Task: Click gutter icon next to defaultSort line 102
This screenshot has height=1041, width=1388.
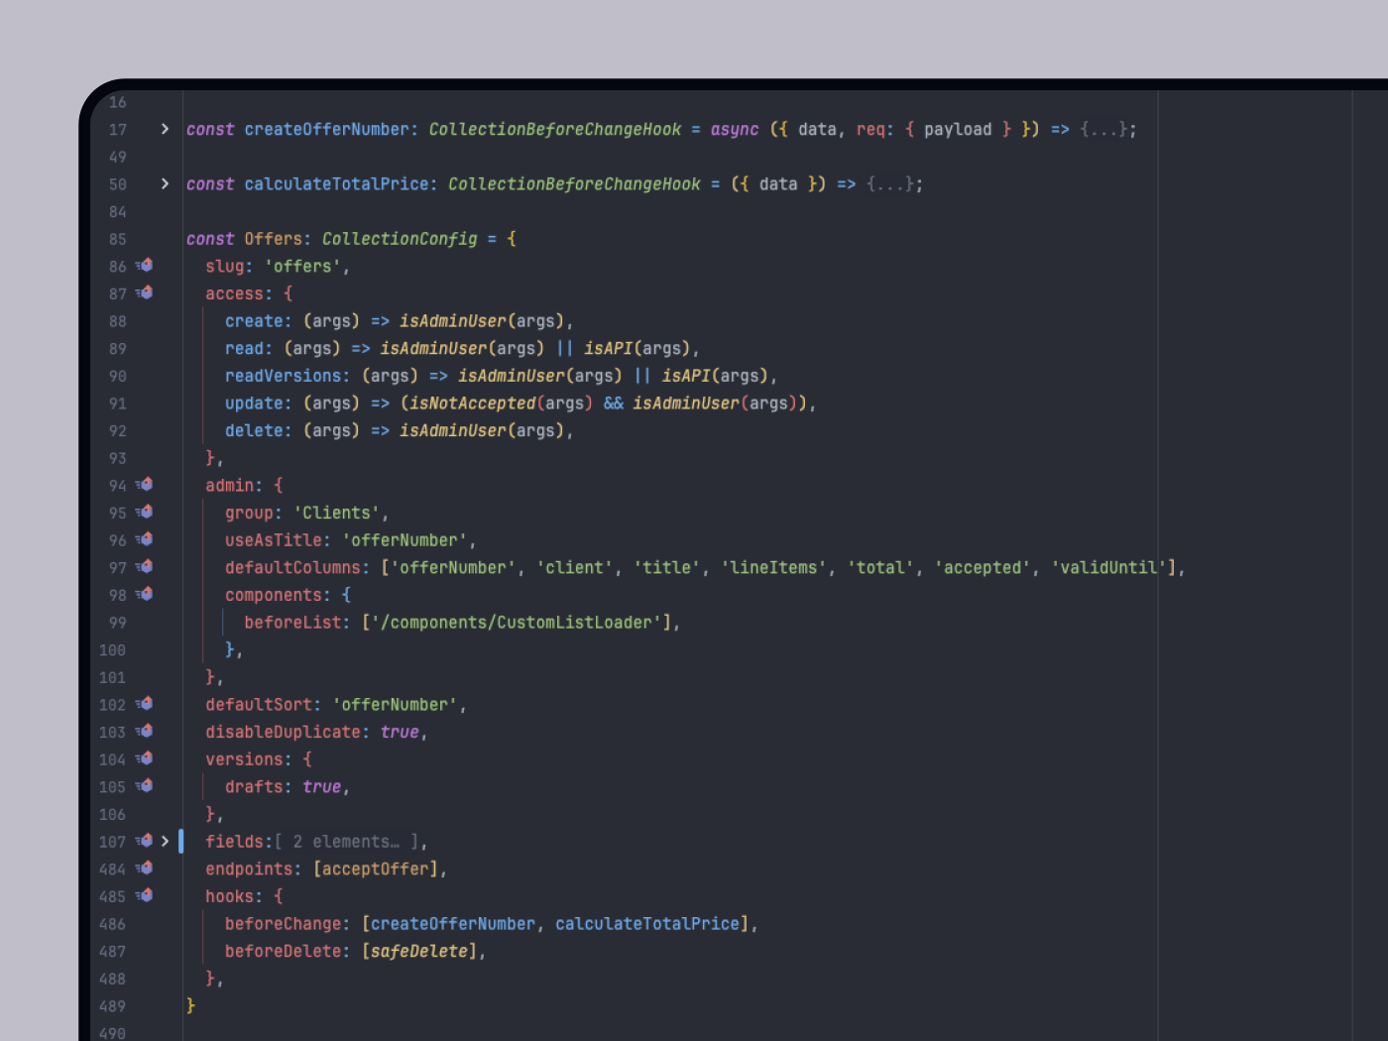Action: [144, 704]
